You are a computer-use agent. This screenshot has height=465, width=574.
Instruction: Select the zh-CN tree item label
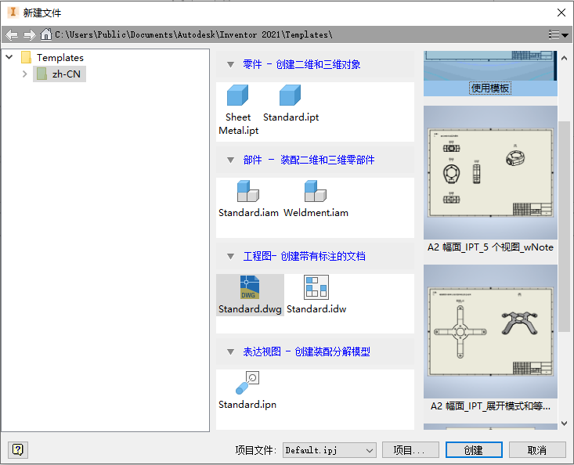point(67,74)
